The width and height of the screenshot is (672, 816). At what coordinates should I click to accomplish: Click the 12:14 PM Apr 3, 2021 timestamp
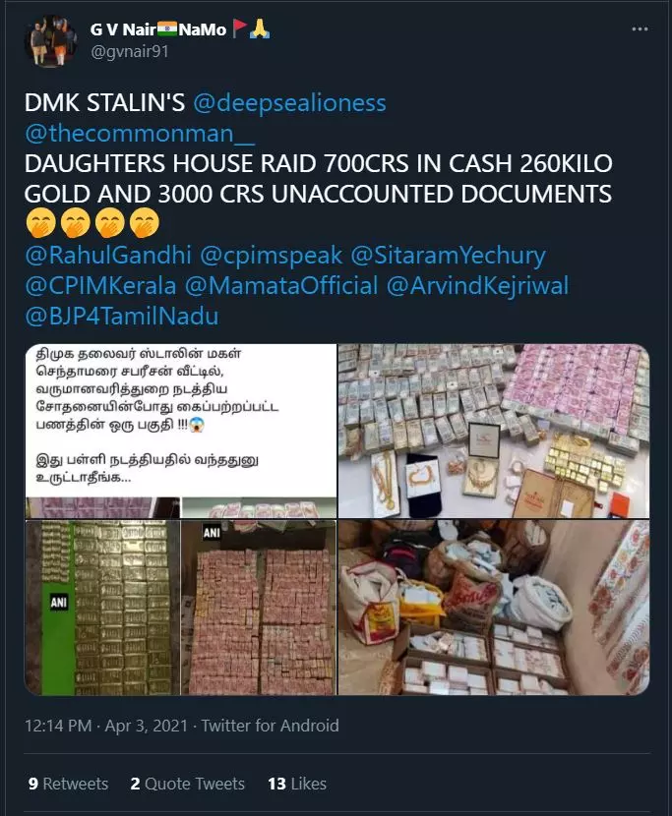click(105, 726)
